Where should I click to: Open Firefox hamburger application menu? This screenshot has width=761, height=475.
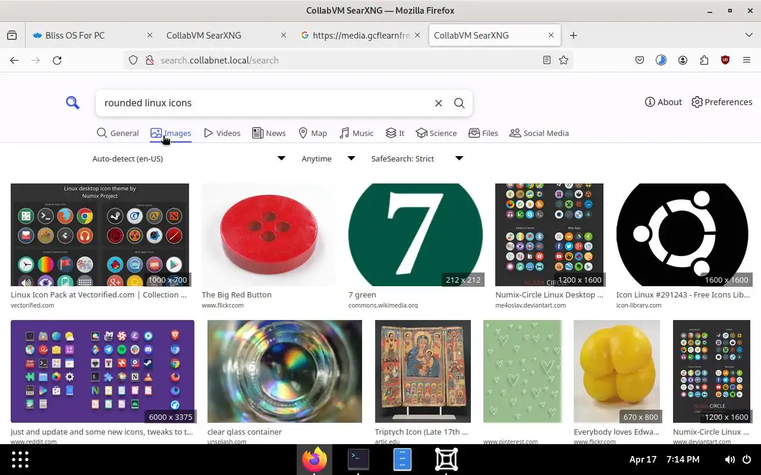[x=747, y=60]
